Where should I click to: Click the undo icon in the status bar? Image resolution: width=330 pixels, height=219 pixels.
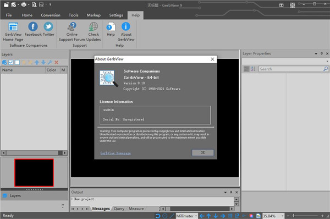(x=158, y=216)
